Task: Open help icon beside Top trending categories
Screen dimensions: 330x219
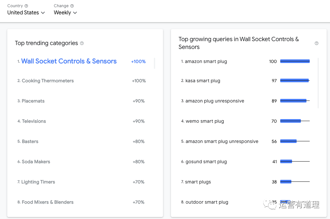Action: point(82,43)
